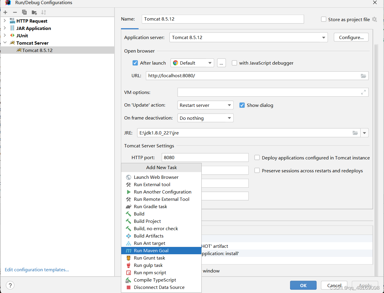The height and width of the screenshot is (293, 384).
Task: Click the JAR Application icon
Action: click(x=12, y=28)
